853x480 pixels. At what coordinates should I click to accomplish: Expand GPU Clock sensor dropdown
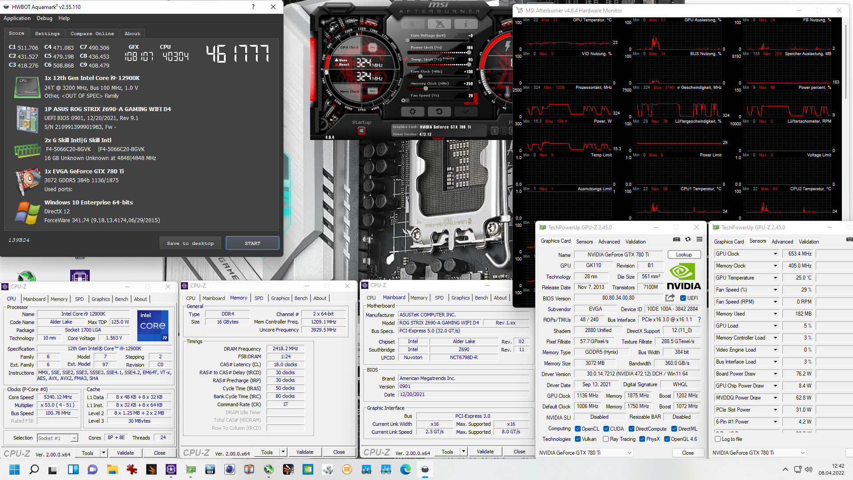pyautogui.click(x=775, y=254)
